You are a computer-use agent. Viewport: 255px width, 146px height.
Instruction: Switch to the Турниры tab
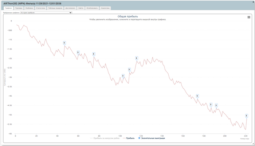click(x=19, y=8)
